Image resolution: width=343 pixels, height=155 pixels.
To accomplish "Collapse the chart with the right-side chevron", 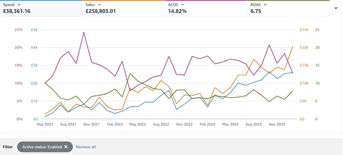I will point(336,8).
